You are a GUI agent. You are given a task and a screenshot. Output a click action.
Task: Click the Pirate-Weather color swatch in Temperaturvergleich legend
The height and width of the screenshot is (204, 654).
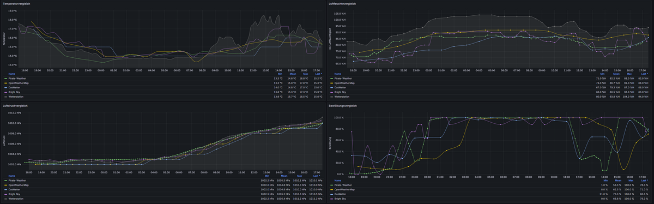[x=5, y=79]
